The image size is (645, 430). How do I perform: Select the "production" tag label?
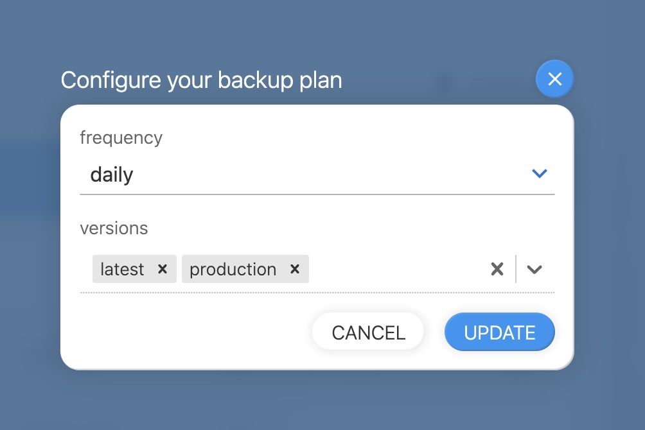click(233, 269)
